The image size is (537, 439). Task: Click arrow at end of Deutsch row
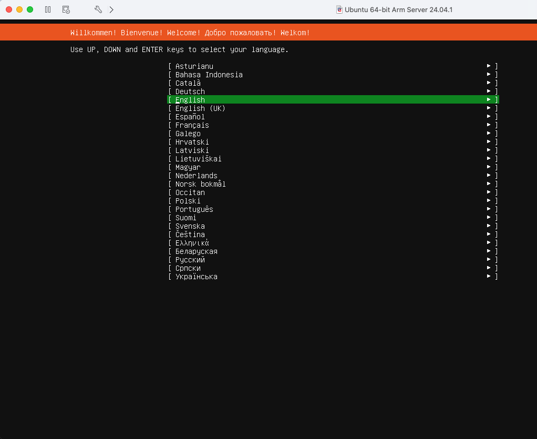click(489, 91)
